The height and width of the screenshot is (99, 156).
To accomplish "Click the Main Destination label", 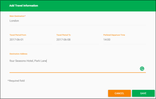I will coord(17,16).
